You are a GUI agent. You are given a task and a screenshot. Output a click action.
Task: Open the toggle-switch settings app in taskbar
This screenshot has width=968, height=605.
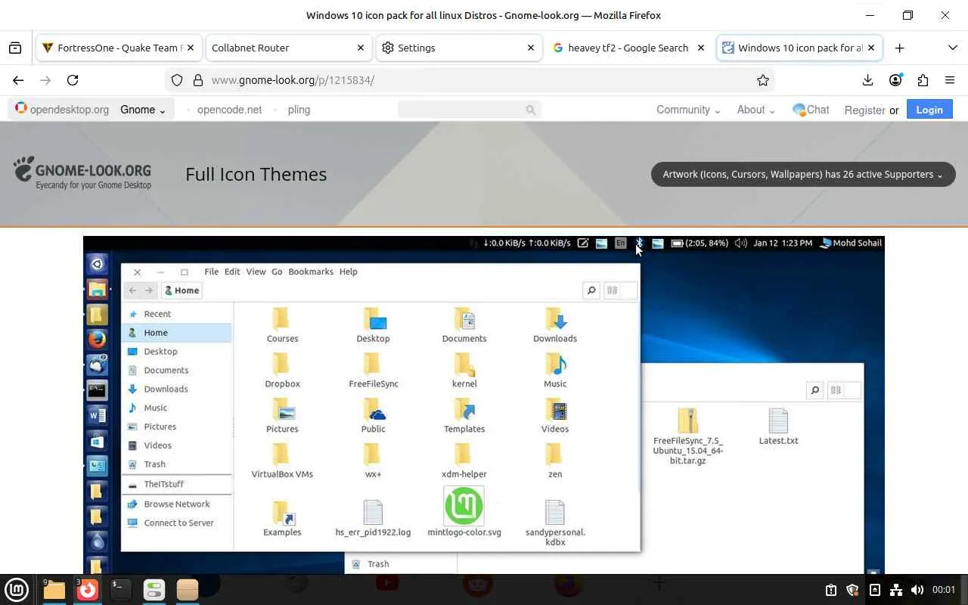tap(154, 589)
